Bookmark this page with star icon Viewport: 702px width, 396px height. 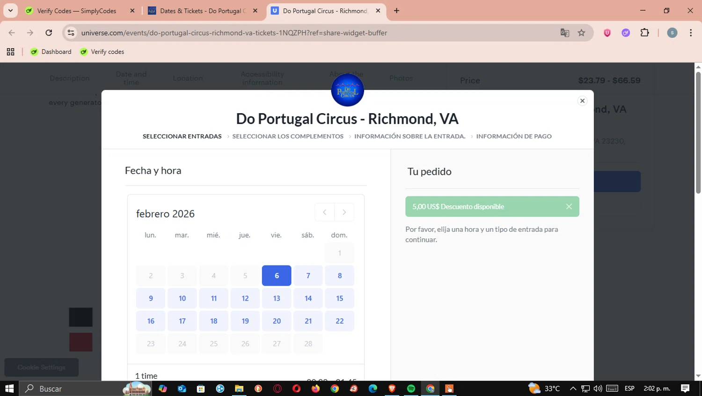point(581,33)
